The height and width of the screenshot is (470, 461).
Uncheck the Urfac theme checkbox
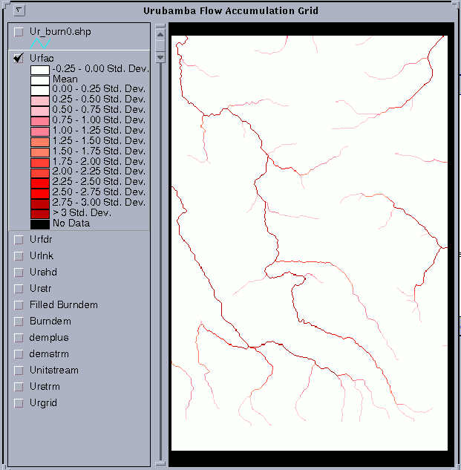19,58
